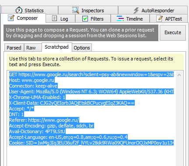
Task: Click the APITest pencil icon
Action: (160, 18)
